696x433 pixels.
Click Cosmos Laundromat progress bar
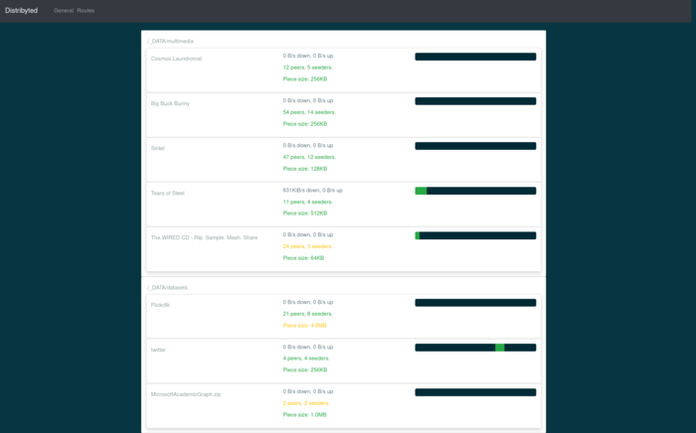click(475, 57)
